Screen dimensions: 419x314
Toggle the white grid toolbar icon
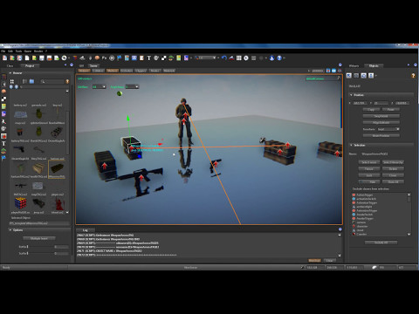238,58
